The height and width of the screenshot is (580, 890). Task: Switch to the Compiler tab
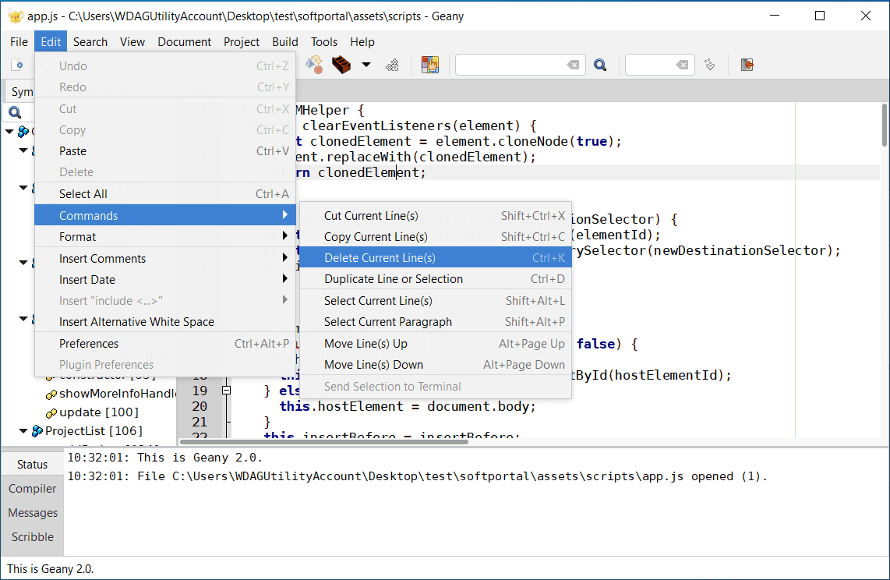(33, 489)
